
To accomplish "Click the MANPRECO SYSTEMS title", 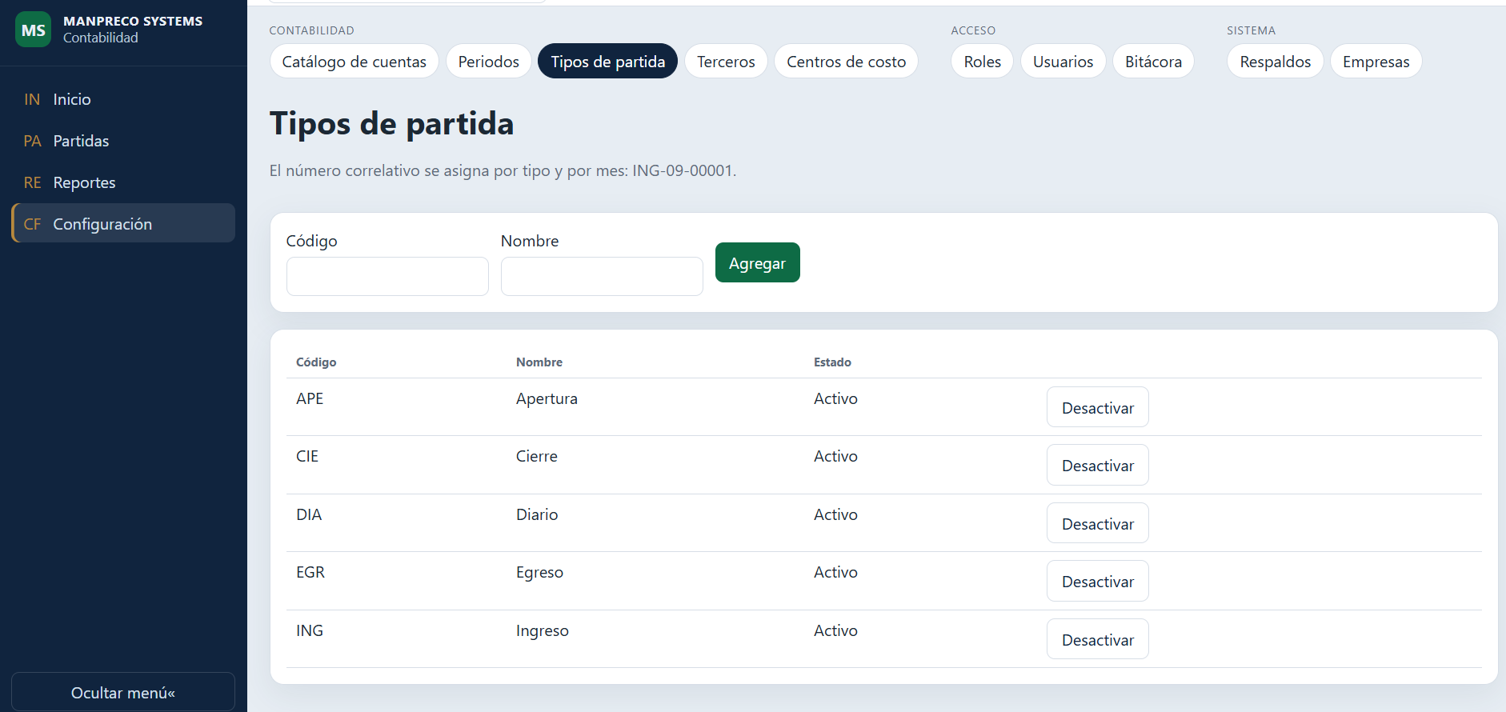I will [x=133, y=21].
